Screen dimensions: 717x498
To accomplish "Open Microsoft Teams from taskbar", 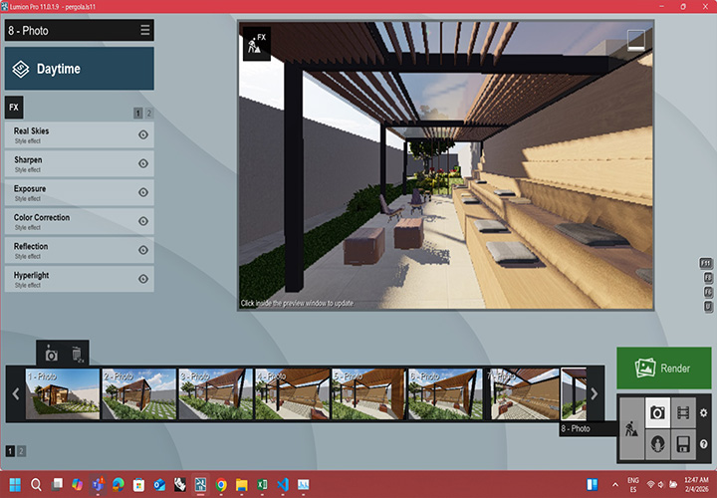I will point(98,484).
